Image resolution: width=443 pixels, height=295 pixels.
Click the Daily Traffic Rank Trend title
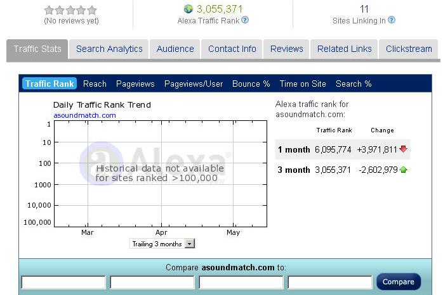click(x=102, y=105)
